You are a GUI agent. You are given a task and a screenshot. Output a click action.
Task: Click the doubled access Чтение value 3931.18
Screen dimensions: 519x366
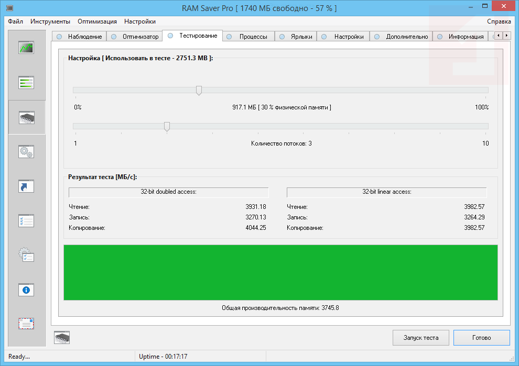click(x=256, y=207)
